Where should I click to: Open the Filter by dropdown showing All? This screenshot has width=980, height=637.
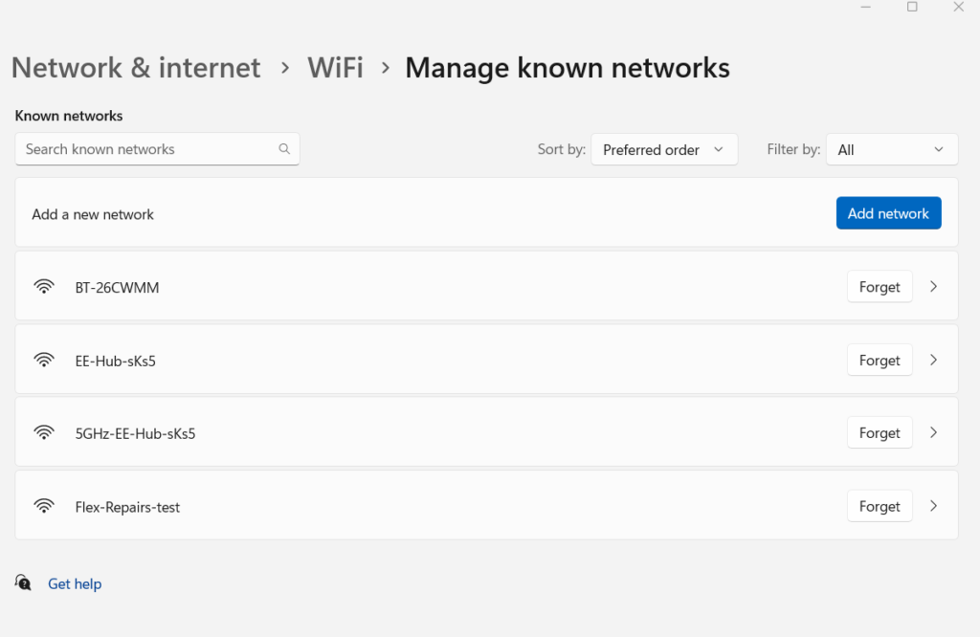click(891, 149)
